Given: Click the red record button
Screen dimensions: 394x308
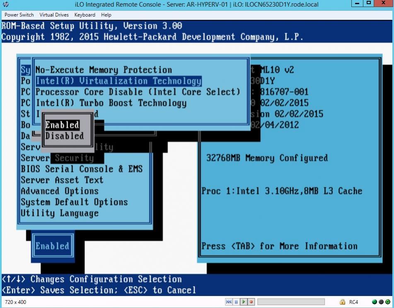Looking at the screenshot, I should 251,302.
